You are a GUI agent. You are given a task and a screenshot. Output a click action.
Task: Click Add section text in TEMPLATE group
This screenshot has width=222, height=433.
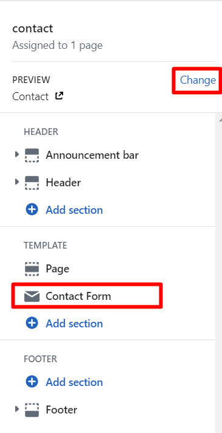click(74, 323)
